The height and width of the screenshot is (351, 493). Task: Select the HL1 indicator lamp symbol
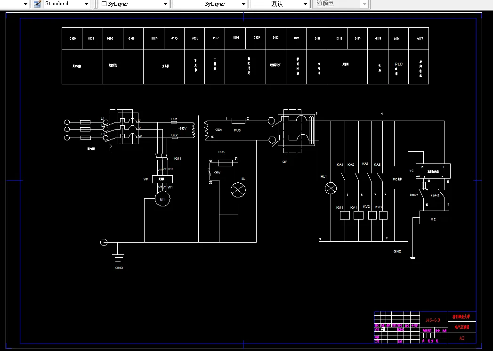pos(331,188)
